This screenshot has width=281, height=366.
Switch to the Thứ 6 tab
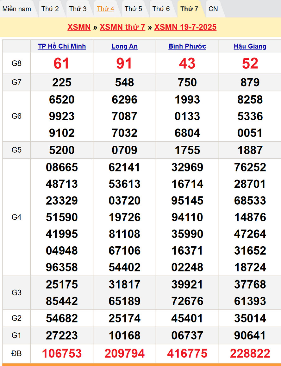pyautogui.click(x=161, y=9)
